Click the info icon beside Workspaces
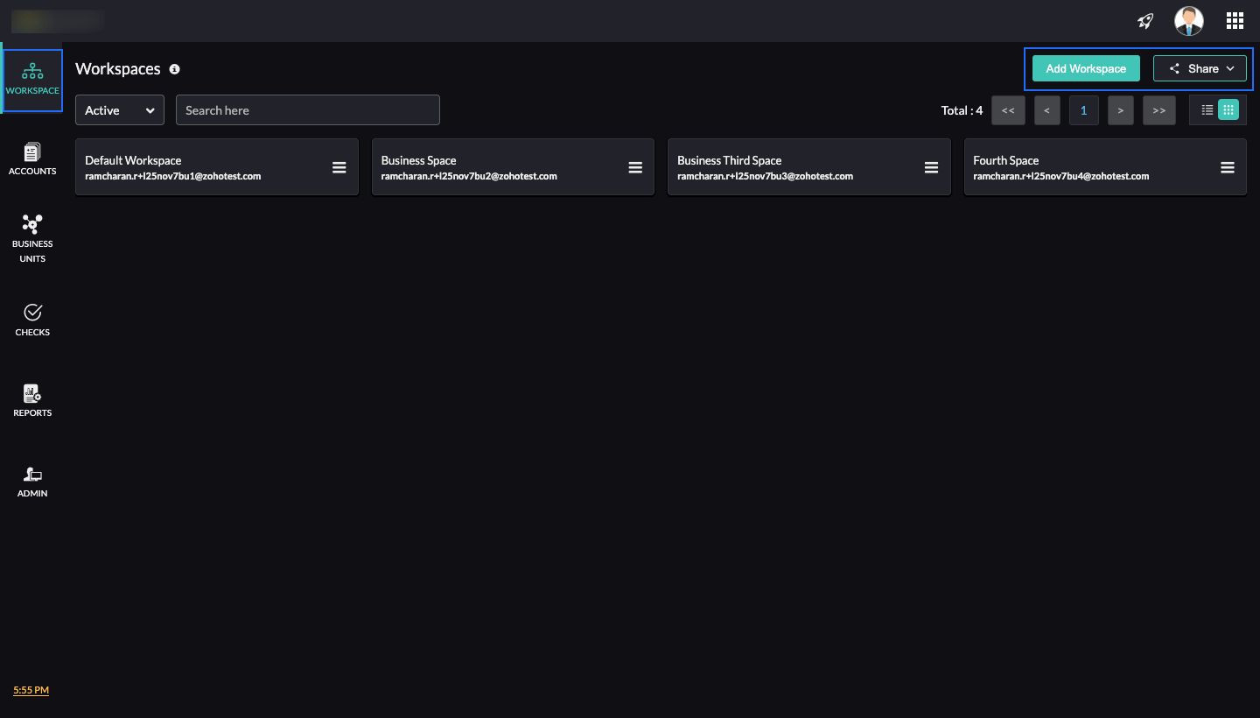Viewport: 1260px width, 718px height. point(174,69)
